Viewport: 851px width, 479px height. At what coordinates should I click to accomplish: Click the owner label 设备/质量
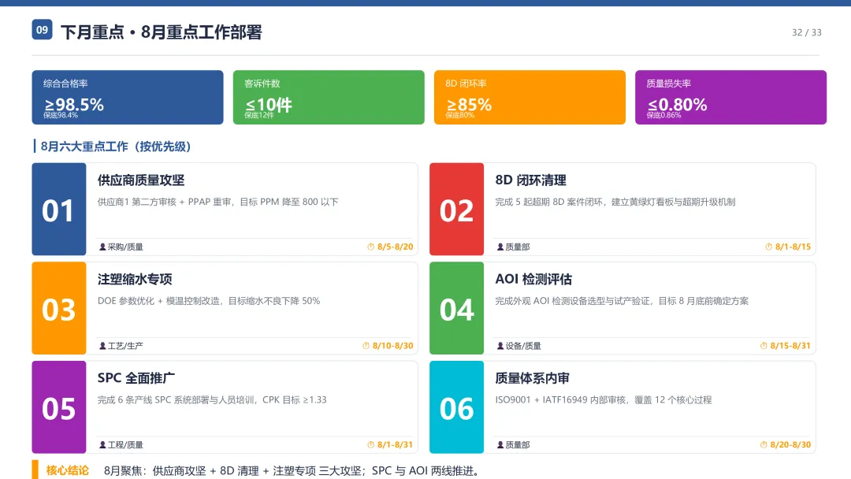pyautogui.click(x=523, y=346)
